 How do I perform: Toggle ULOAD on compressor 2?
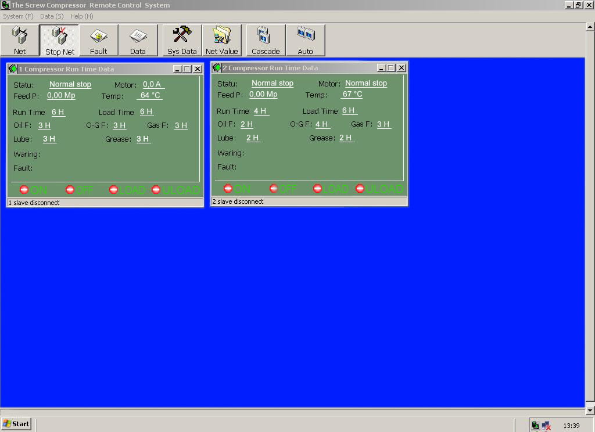pos(360,188)
